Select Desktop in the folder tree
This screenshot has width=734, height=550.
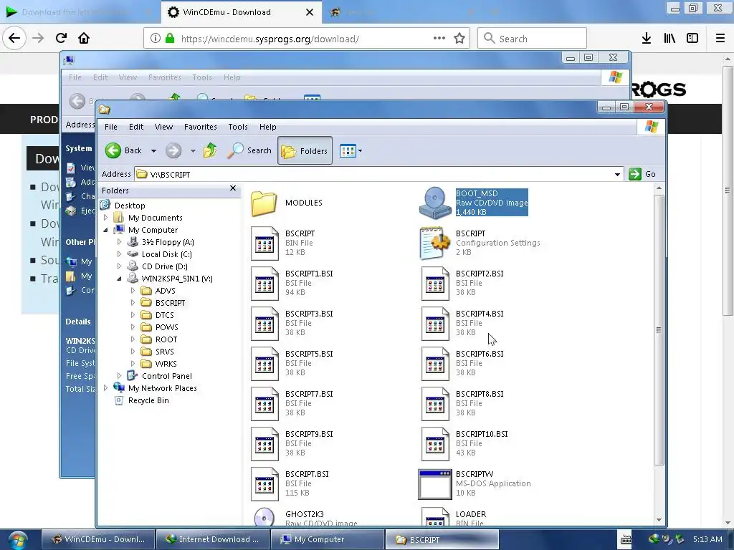click(130, 206)
